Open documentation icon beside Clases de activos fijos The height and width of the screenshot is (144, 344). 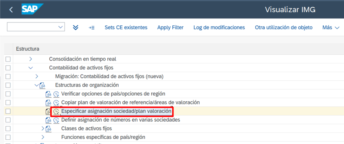[48, 129]
